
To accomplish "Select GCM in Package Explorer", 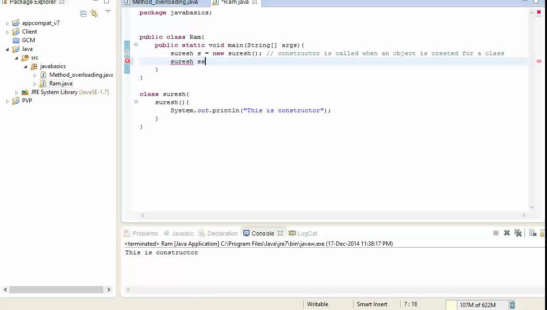I will click(28, 40).
